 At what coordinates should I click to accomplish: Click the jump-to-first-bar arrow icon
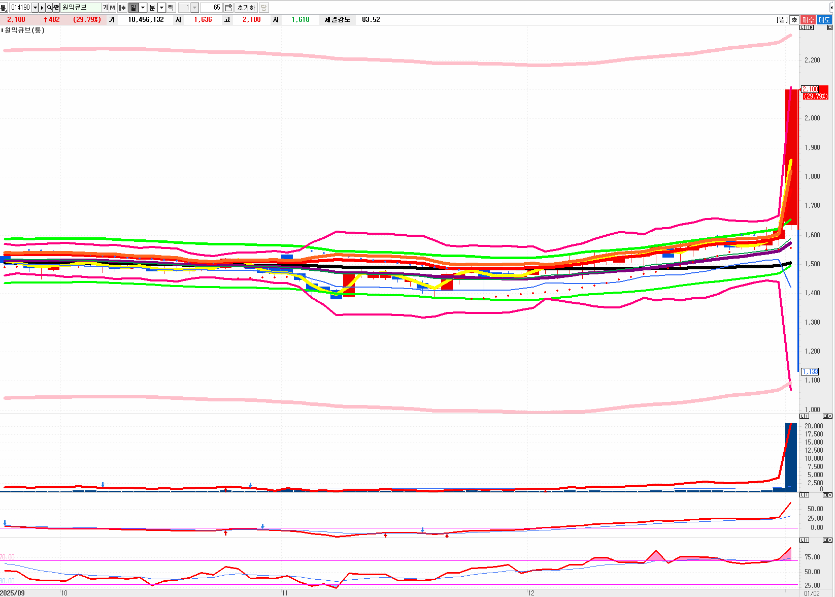[122, 8]
